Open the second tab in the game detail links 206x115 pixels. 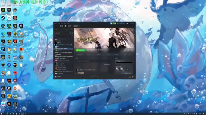tap(89, 54)
